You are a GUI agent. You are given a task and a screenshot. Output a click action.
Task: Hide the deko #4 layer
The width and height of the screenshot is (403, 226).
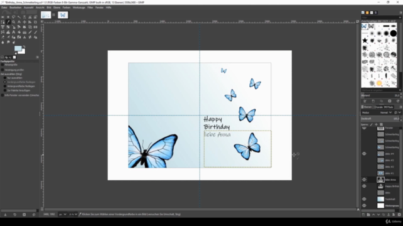[x=364, y=154]
